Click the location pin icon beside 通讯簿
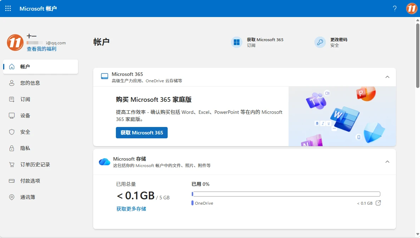This screenshot has width=420, height=238. [x=12, y=197]
